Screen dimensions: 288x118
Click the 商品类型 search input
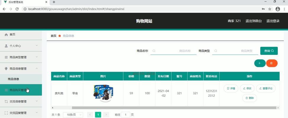click(x=235, y=51)
